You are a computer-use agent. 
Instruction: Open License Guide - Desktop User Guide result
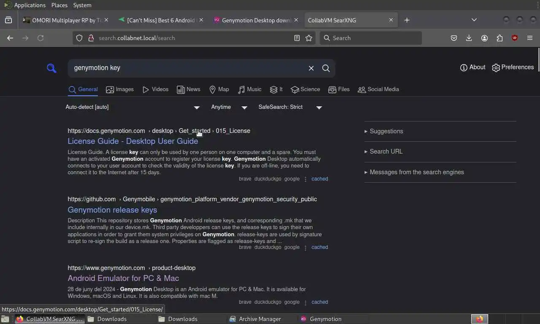132,141
